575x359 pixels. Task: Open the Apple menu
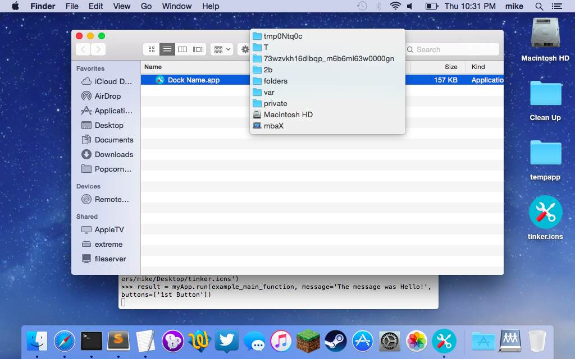(x=15, y=6)
